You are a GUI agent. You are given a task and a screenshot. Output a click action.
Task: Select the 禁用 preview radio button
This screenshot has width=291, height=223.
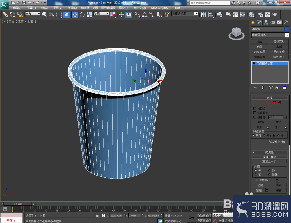coord(253,135)
